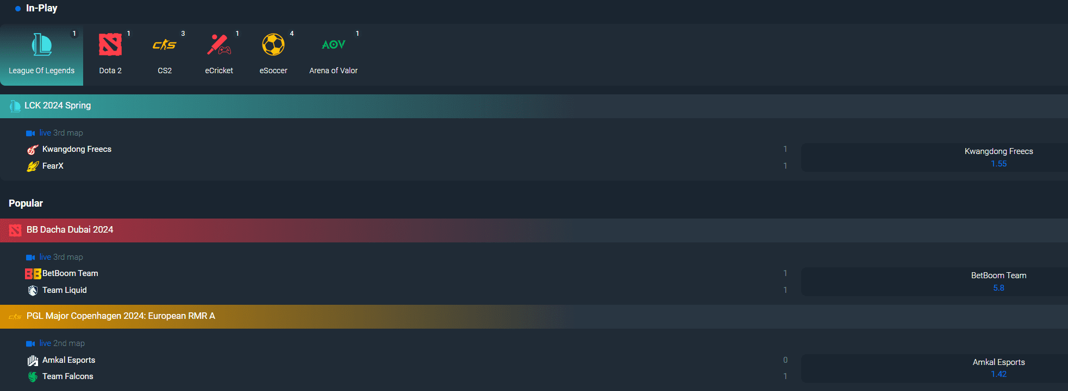
Task: Click the Team Falcons logo
Action: [33, 377]
